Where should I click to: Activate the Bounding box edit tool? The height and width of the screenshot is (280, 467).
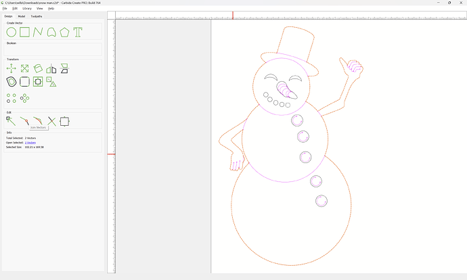64,121
